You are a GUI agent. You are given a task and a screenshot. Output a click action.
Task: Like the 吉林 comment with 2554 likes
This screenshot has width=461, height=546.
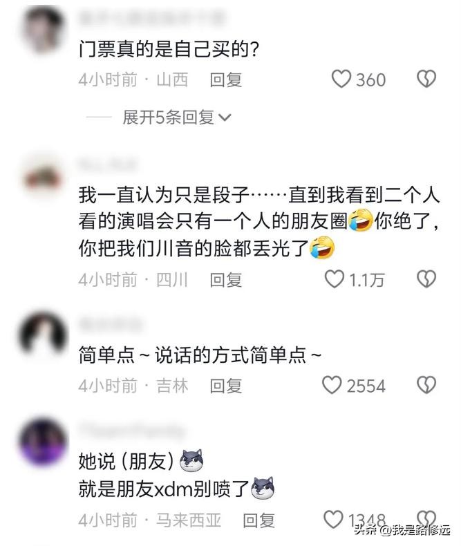pos(332,385)
